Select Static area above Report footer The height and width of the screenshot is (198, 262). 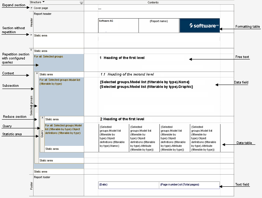pyautogui.click(x=59, y=172)
